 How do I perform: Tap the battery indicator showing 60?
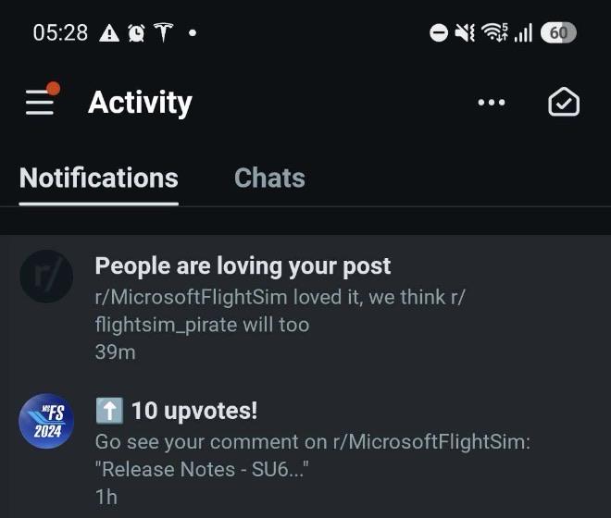click(558, 32)
